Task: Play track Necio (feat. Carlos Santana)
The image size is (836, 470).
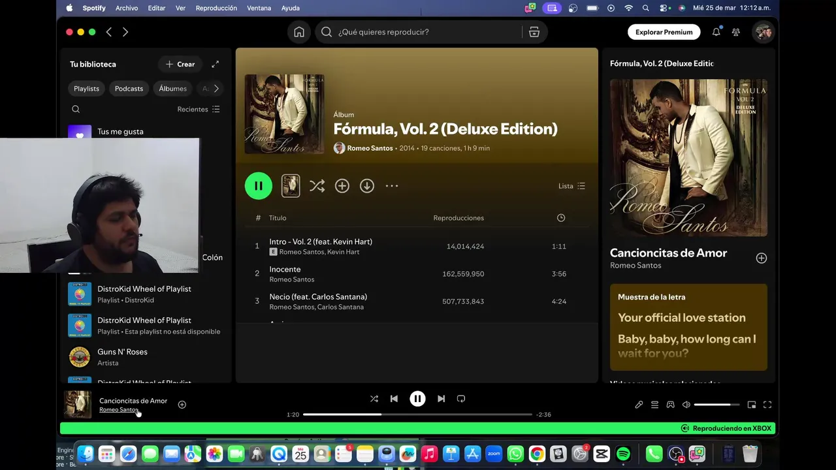Action: click(416, 302)
